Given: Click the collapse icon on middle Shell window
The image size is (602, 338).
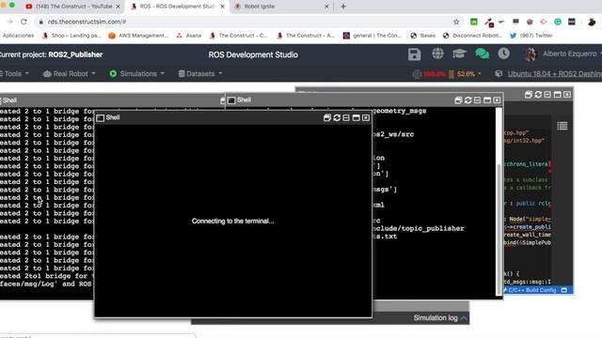Looking at the screenshot, I should tap(477, 100).
